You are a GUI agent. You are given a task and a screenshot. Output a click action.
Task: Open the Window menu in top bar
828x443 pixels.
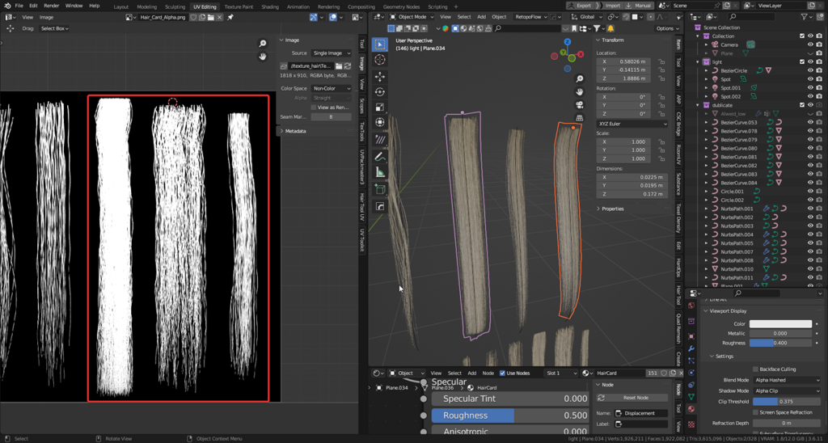74,6
